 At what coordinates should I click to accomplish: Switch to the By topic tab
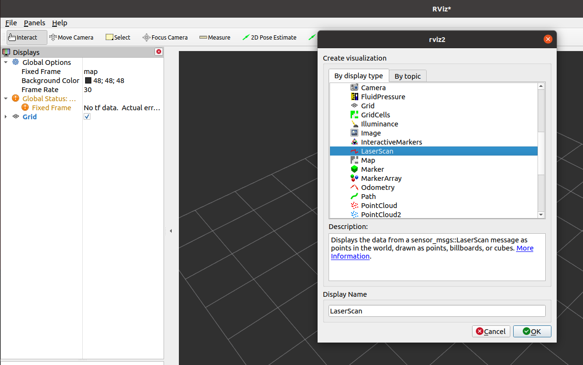point(407,75)
